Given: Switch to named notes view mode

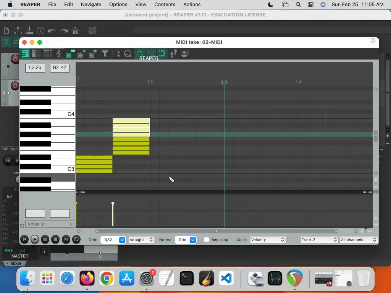Looking at the screenshot, I should pos(36,53).
